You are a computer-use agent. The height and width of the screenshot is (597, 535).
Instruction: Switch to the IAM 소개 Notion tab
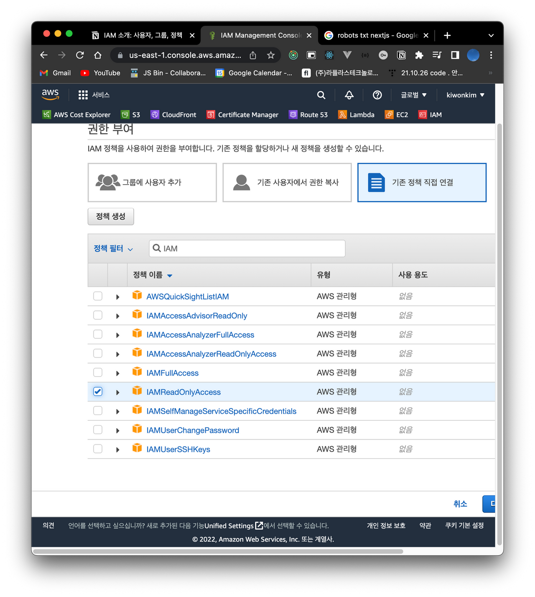143,36
